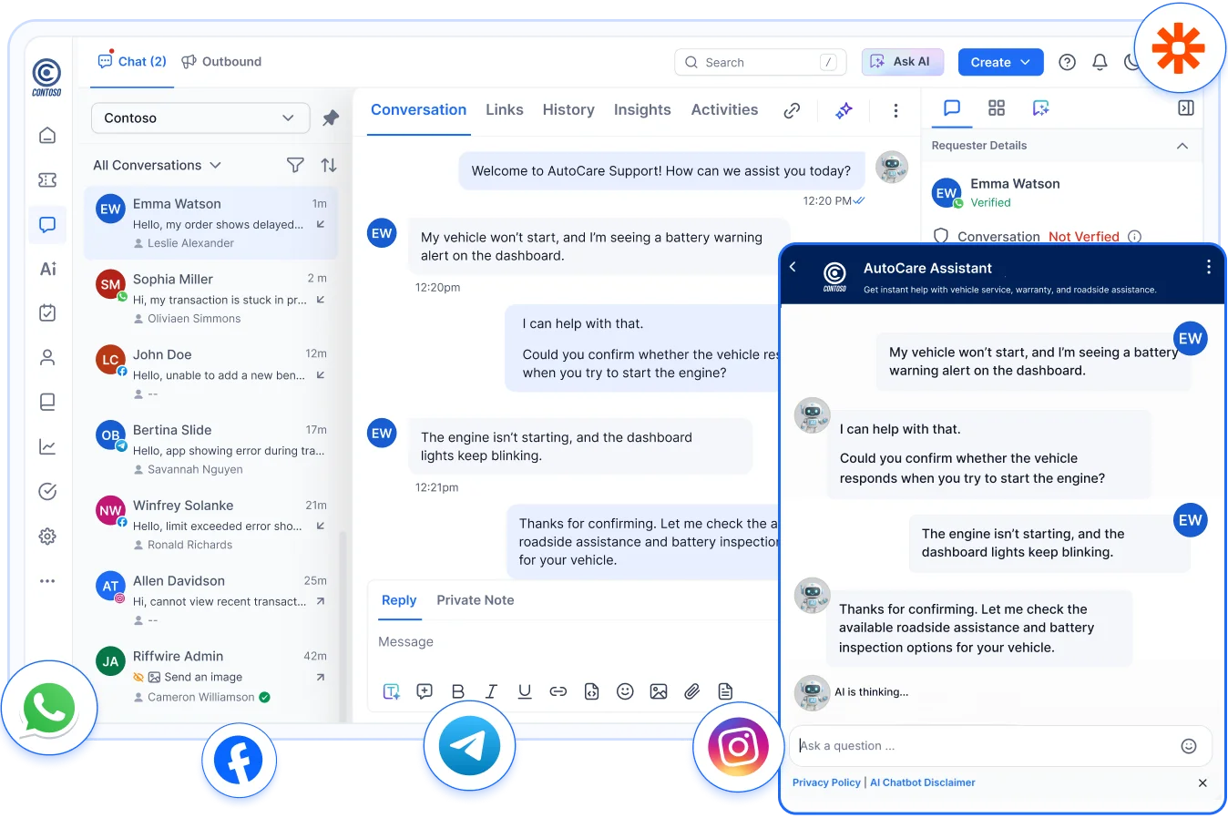1228x818 pixels.
Task: Insert image in reply toolbar
Action: click(x=659, y=691)
